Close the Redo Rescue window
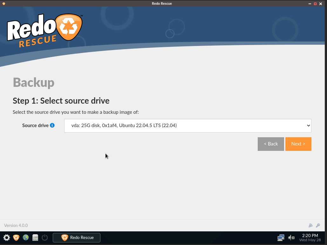The height and width of the screenshot is (245, 327). click(321, 4)
